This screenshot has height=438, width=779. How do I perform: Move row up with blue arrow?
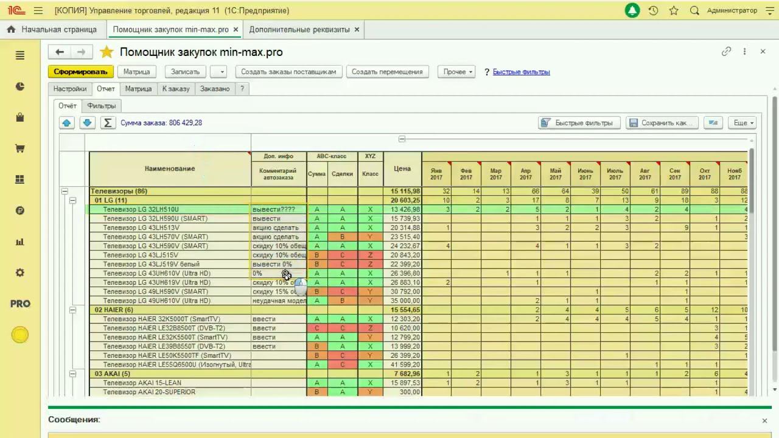[67, 123]
